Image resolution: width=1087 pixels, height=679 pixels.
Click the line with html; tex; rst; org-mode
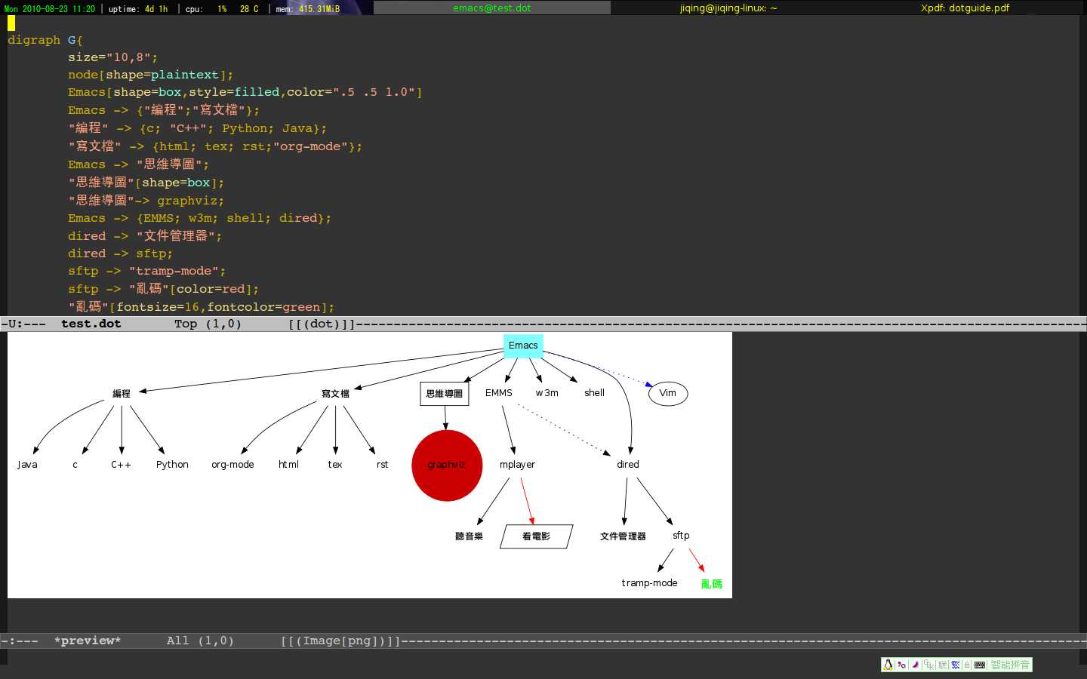tap(215, 146)
